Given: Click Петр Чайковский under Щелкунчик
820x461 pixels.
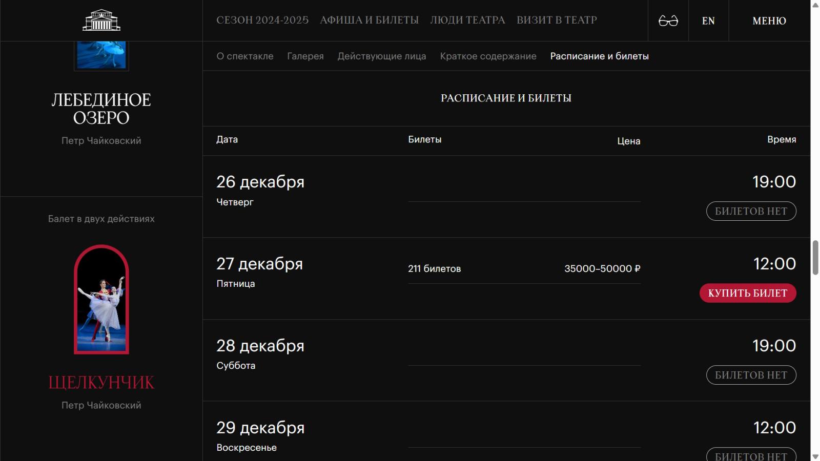Looking at the screenshot, I should [x=101, y=405].
